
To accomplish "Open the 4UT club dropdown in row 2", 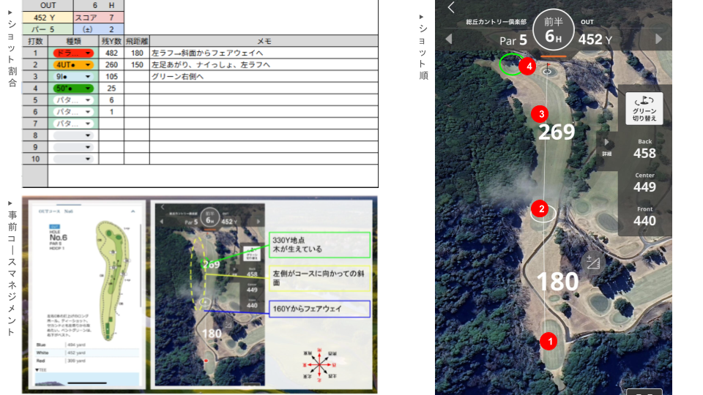I will [x=88, y=65].
